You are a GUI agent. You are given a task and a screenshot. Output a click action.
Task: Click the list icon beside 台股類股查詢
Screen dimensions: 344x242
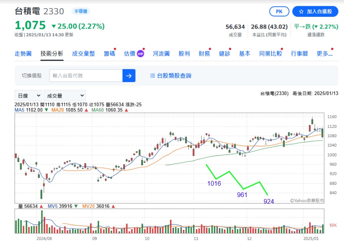tap(152, 76)
